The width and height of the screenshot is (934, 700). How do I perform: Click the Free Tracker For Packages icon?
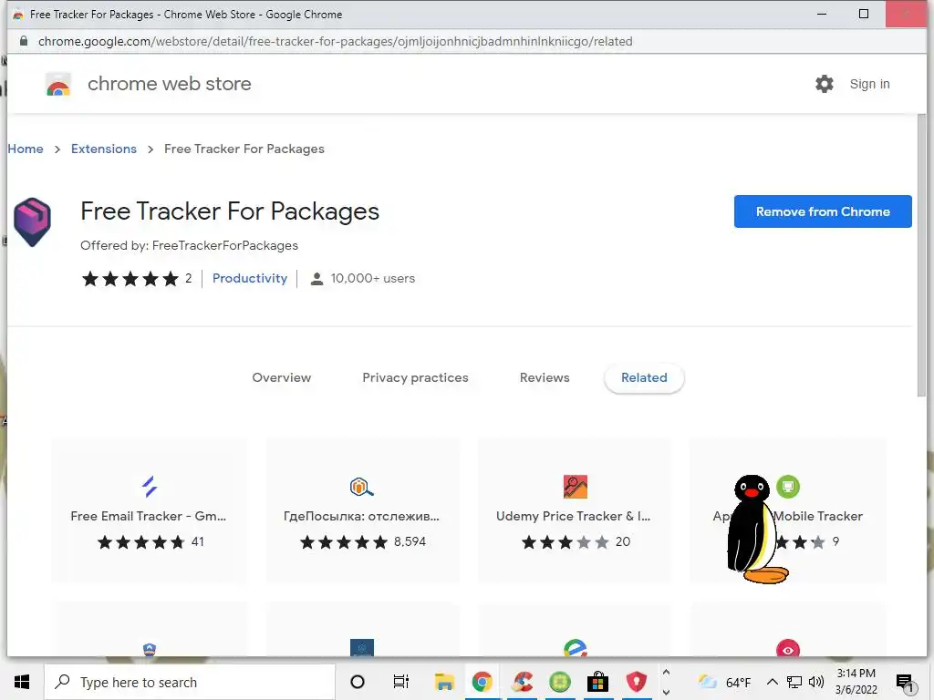[32, 222]
